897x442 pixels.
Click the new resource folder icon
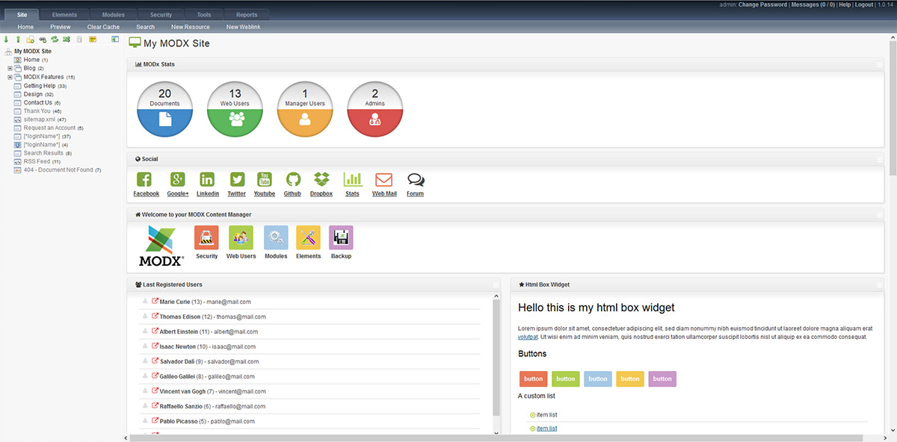pyautogui.click(x=30, y=39)
